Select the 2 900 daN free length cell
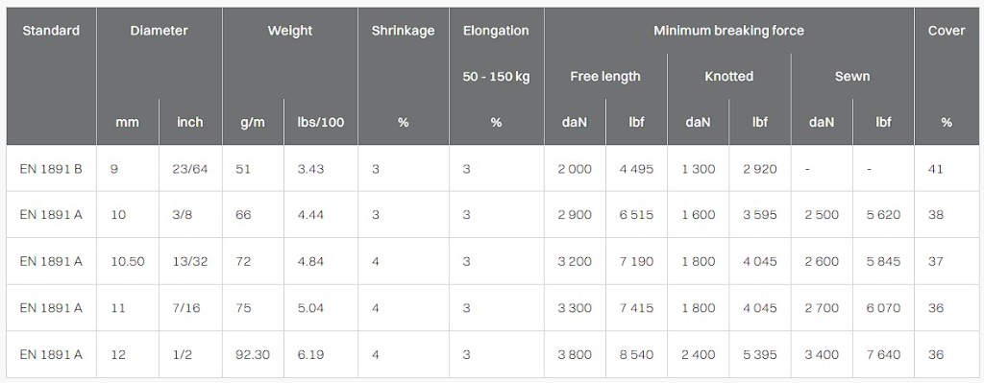Image resolution: width=984 pixels, height=383 pixels. pyautogui.click(x=575, y=215)
